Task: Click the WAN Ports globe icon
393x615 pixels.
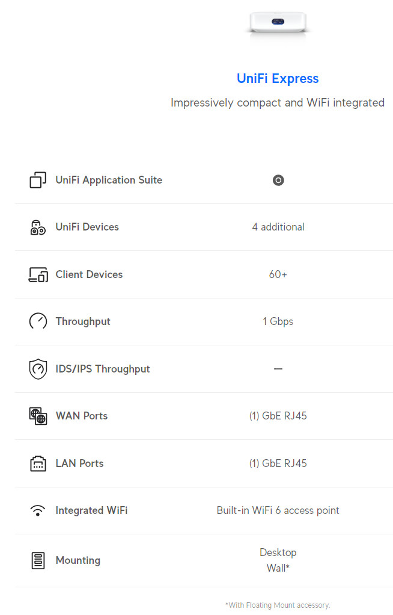Action: (x=38, y=416)
